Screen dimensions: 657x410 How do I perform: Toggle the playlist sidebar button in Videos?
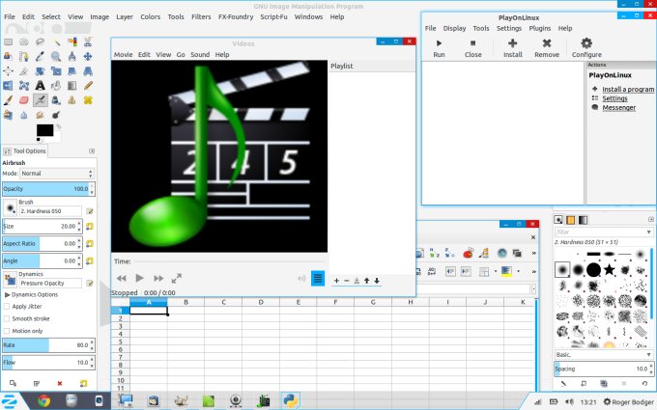pos(317,278)
